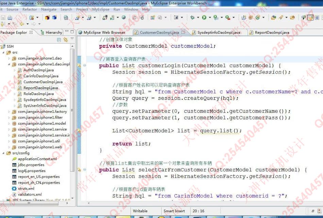Open the New wizard dropdown arrow
This screenshot has width=323, height=218.
(37, 18)
